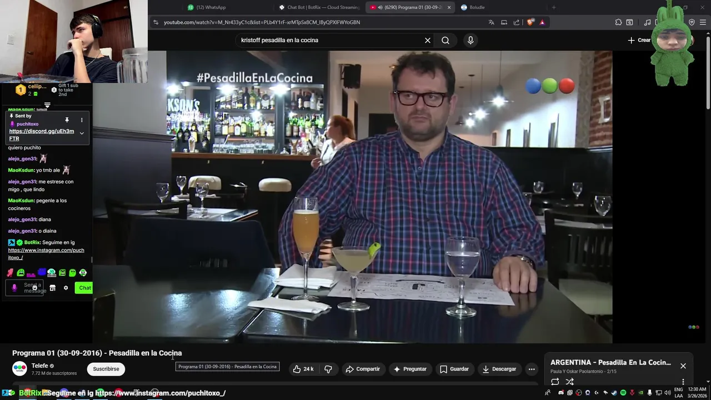The height and width of the screenshot is (400, 711).
Task: Collapse the chat leaderboard header arrow
Action: tap(47, 105)
